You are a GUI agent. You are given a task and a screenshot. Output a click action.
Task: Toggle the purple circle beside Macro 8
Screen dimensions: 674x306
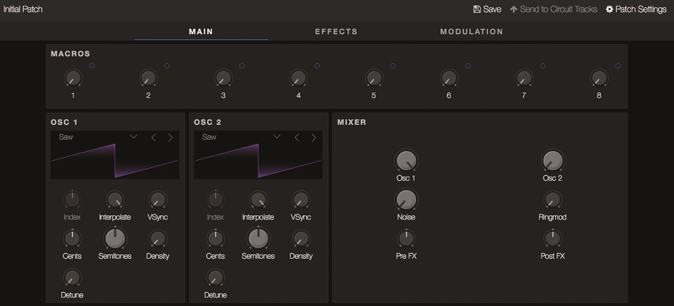617,66
